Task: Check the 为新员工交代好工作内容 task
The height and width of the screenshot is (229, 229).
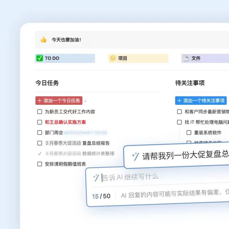Action: click(40, 112)
